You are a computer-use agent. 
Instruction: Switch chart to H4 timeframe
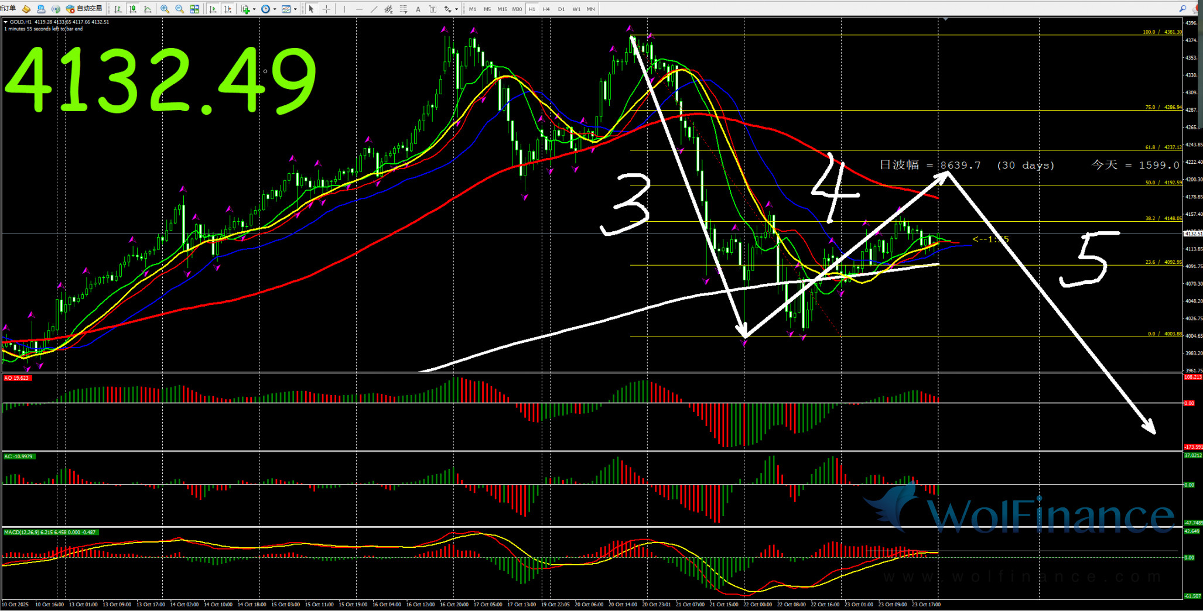[546, 9]
